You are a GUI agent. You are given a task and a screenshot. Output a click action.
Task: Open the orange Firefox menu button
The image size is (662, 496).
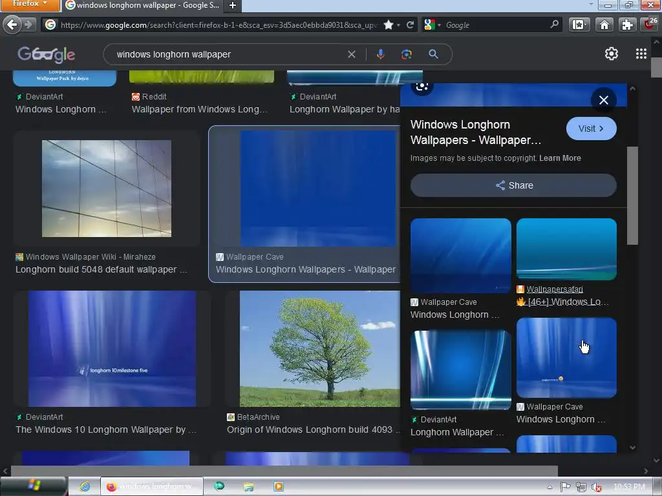30,5
